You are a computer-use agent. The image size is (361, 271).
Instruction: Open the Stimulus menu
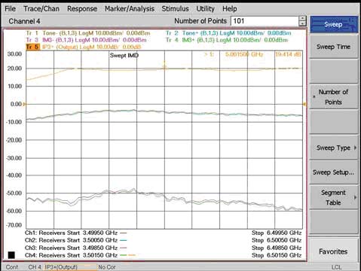pyautogui.click(x=175, y=9)
